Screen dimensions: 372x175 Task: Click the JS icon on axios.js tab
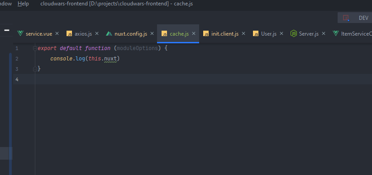click(x=69, y=33)
